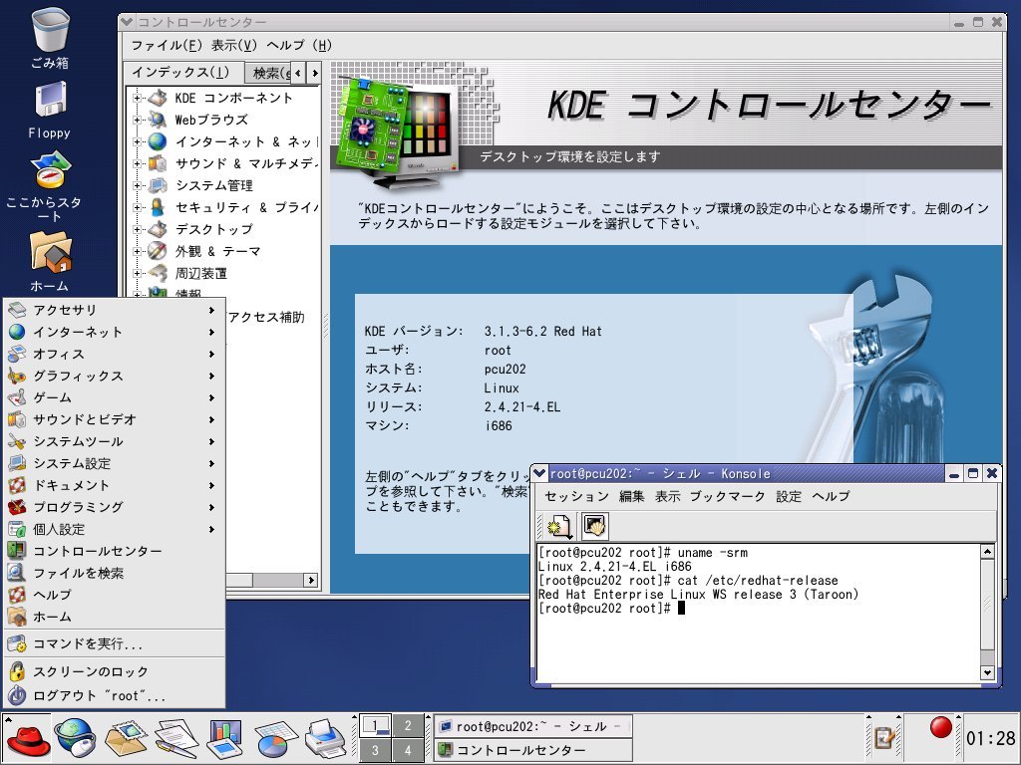Click the right tab scroll arrow in Control Center
This screenshot has height=765, width=1021.
pyautogui.click(x=314, y=73)
